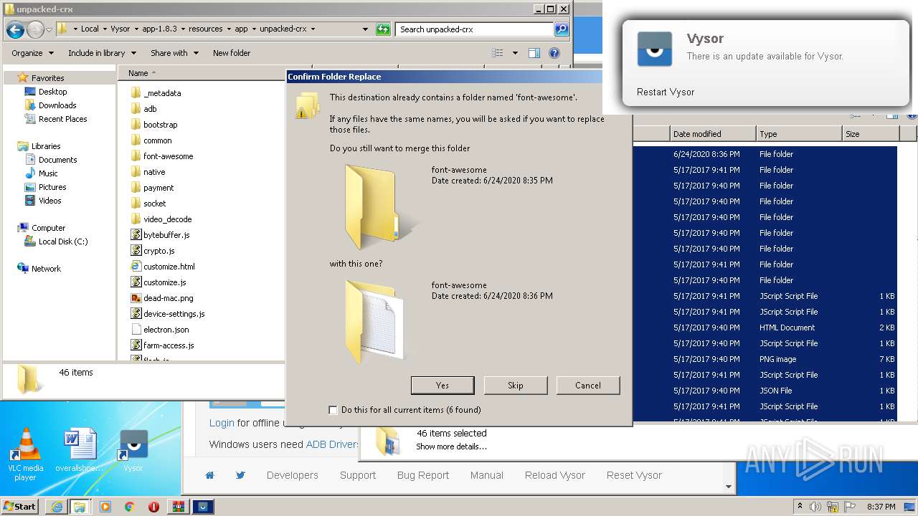Open the Action Center flag in tray
Image resolution: width=918 pixels, height=516 pixels.
coord(848,507)
